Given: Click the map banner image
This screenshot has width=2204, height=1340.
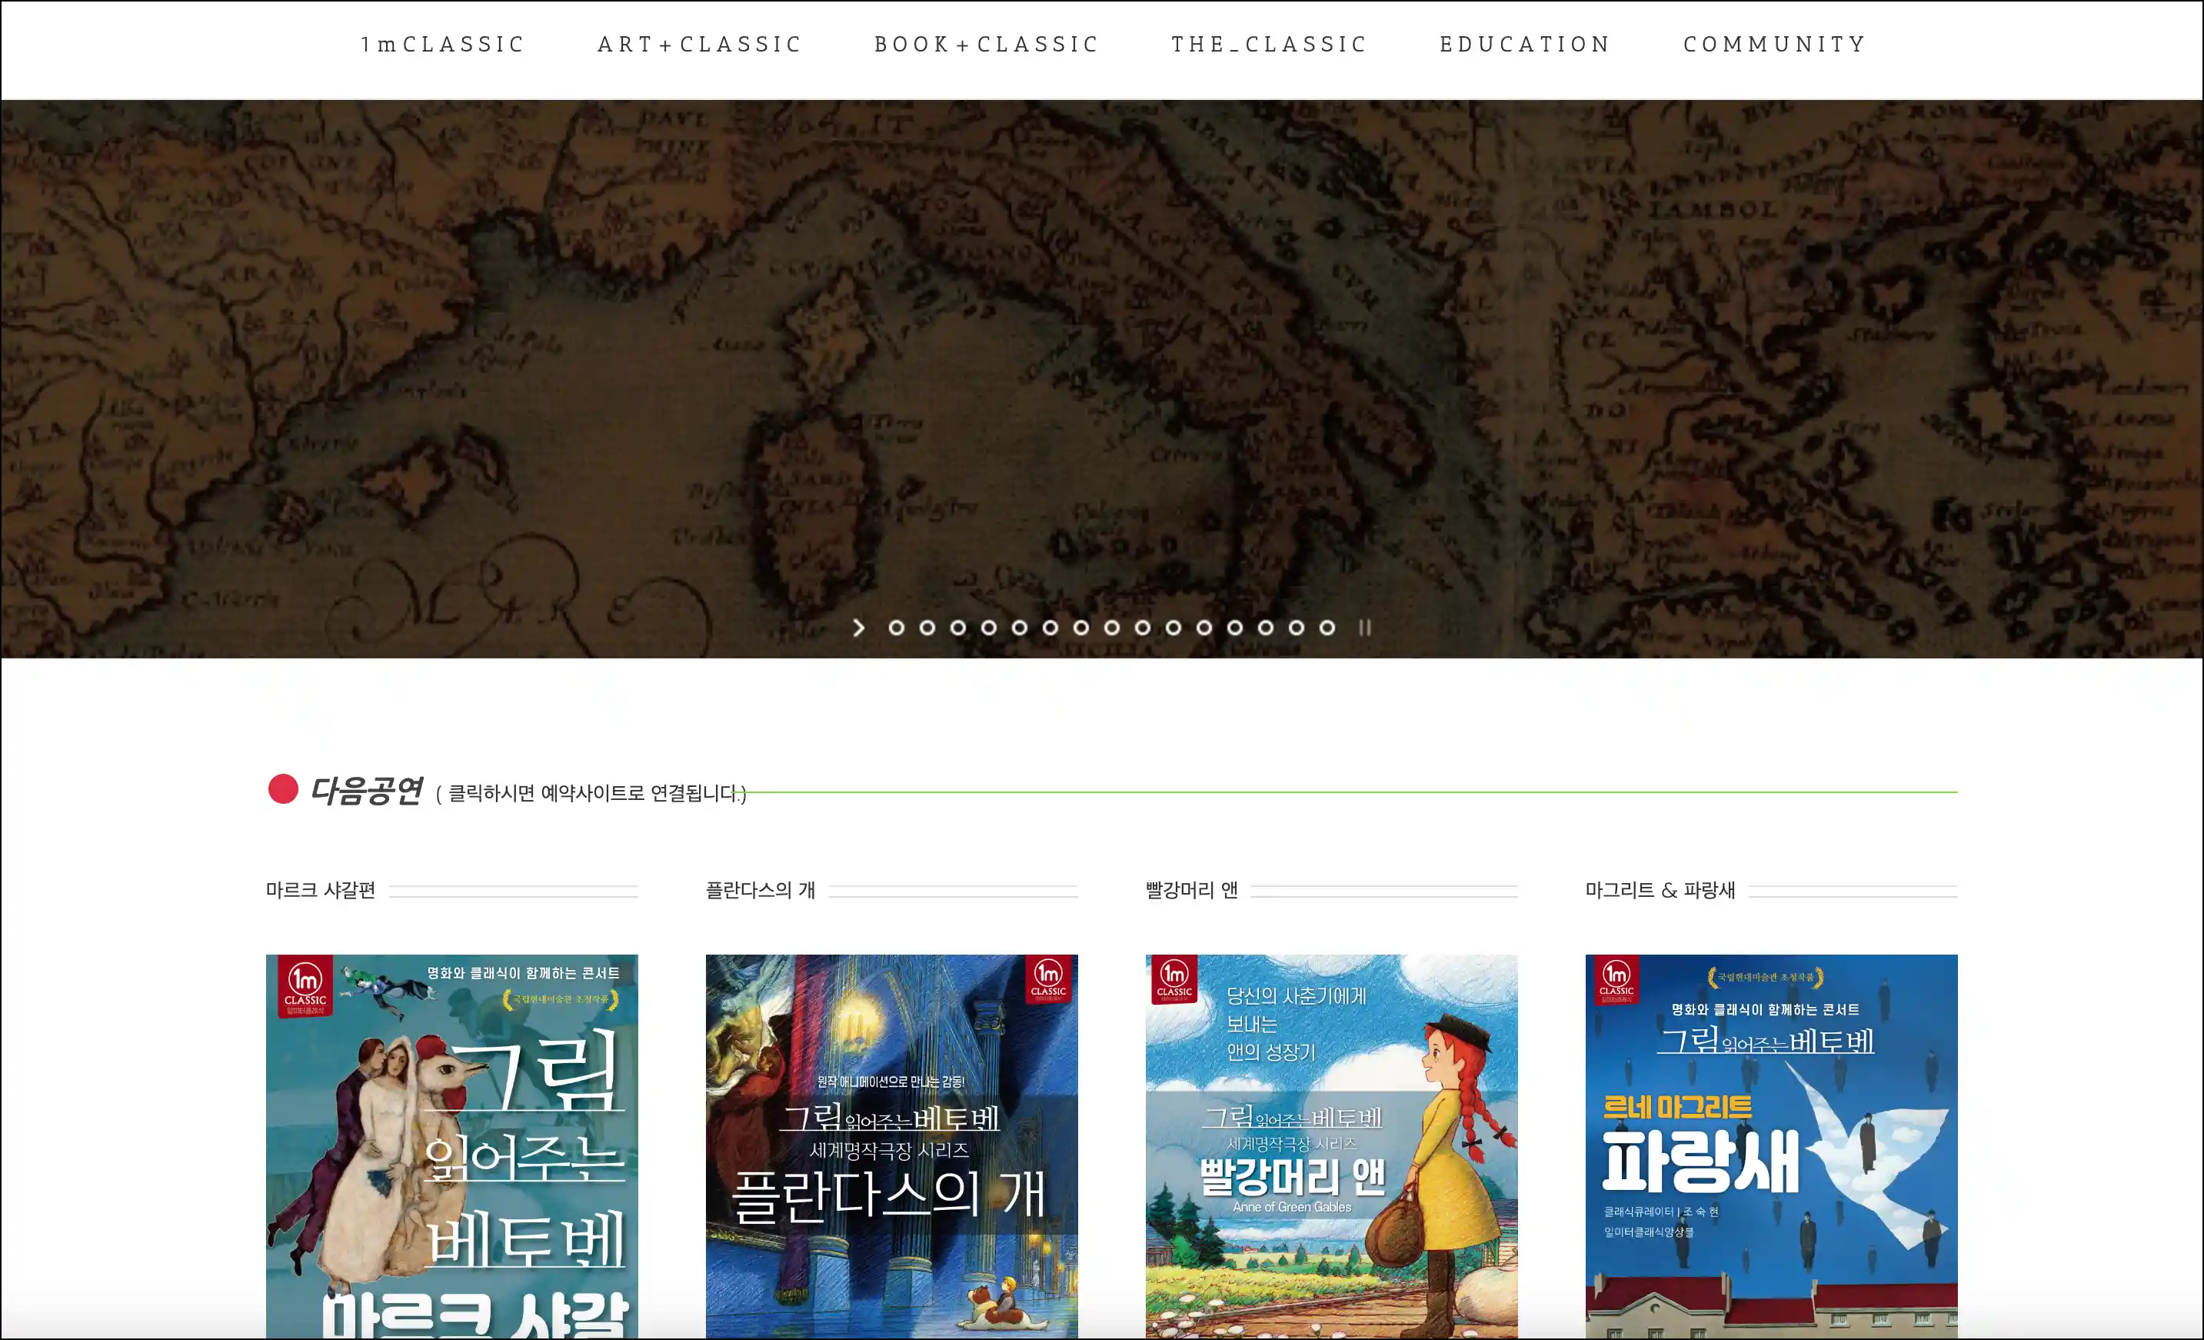Looking at the screenshot, I should pyautogui.click(x=1102, y=378).
